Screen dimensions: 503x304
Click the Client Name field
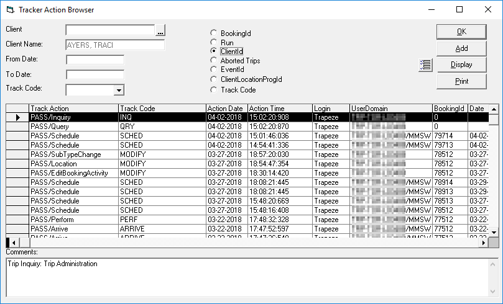pos(115,45)
